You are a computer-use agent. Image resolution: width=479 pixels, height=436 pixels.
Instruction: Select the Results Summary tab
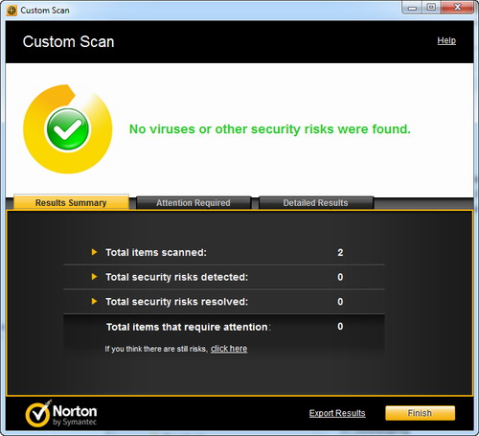[71, 202]
